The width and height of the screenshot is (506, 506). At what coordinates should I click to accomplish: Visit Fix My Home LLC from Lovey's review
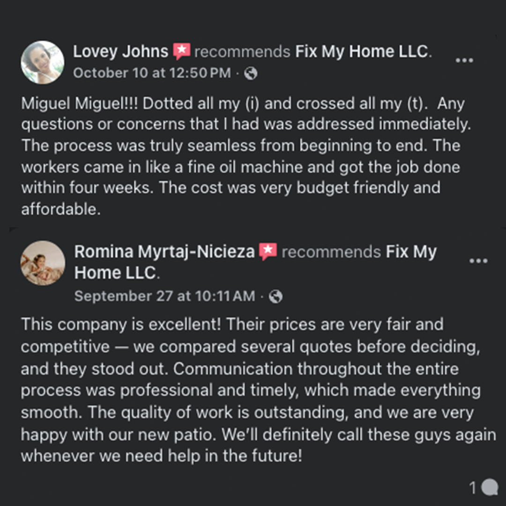pos(362,52)
